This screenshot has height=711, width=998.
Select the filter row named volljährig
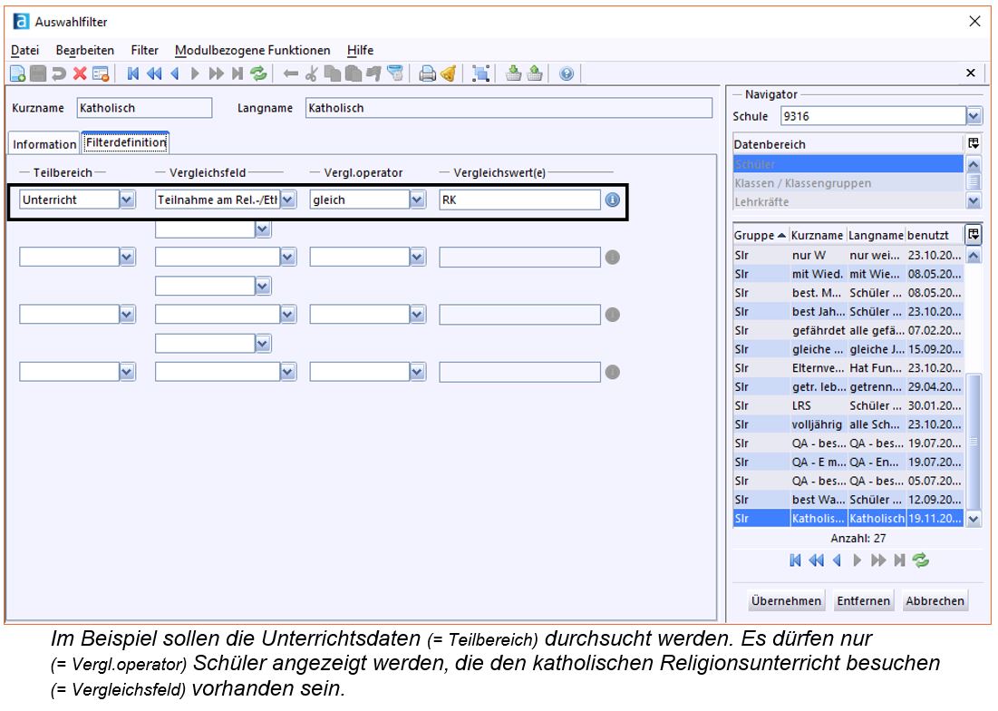[x=848, y=424]
